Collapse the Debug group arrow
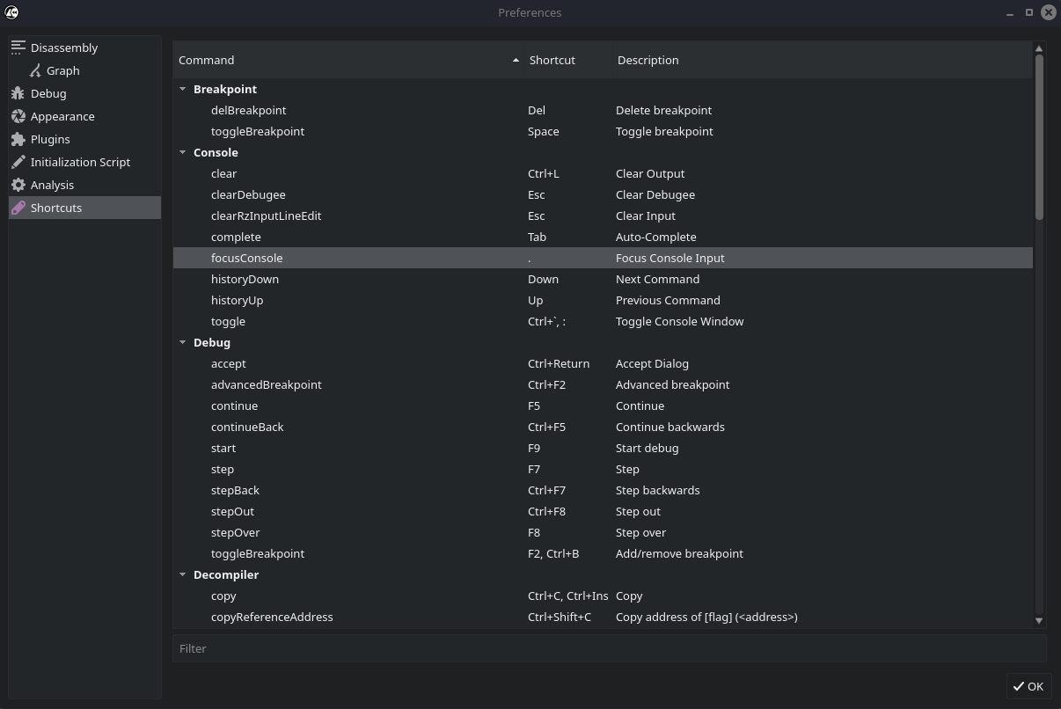 pos(183,342)
